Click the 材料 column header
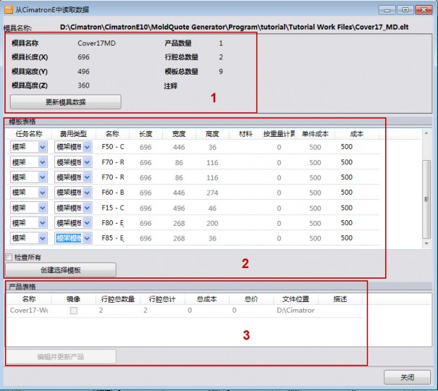Image resolution: width=438 pixels, height=391 pixels. coord(246,134)
